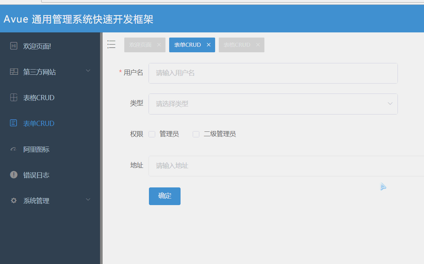
Task: Click the 地址 field label
Action: [x=136, y=165]
